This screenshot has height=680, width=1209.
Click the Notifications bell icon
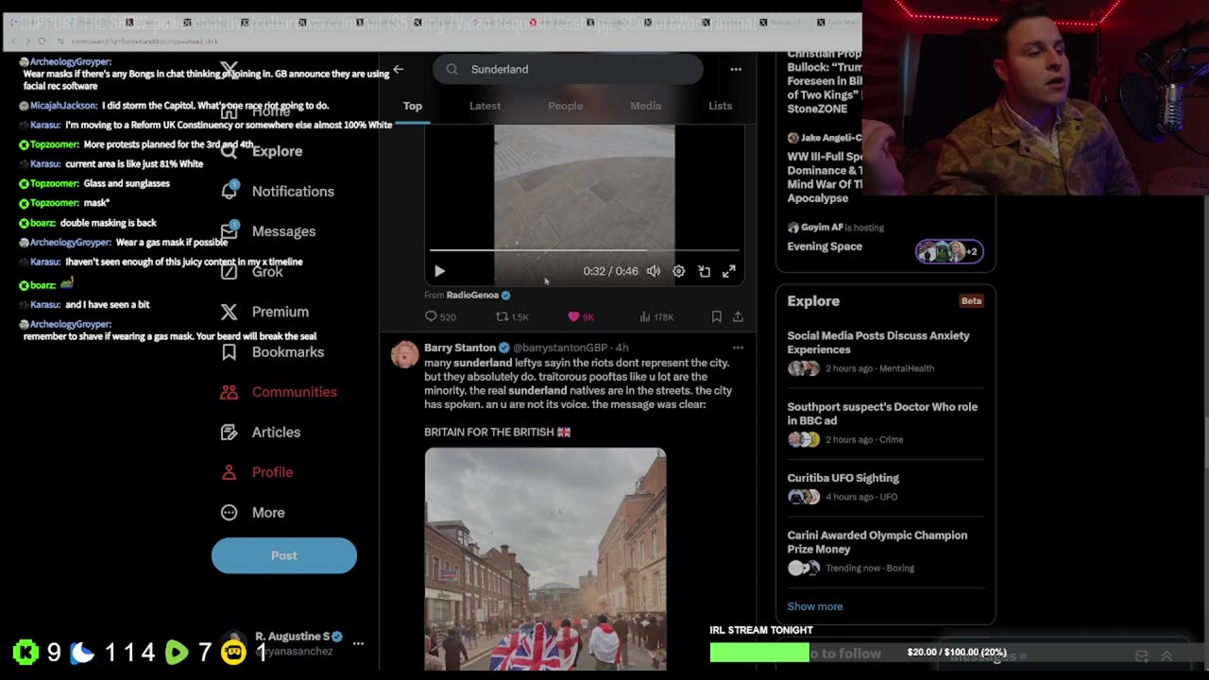click(x=229, y=191)
